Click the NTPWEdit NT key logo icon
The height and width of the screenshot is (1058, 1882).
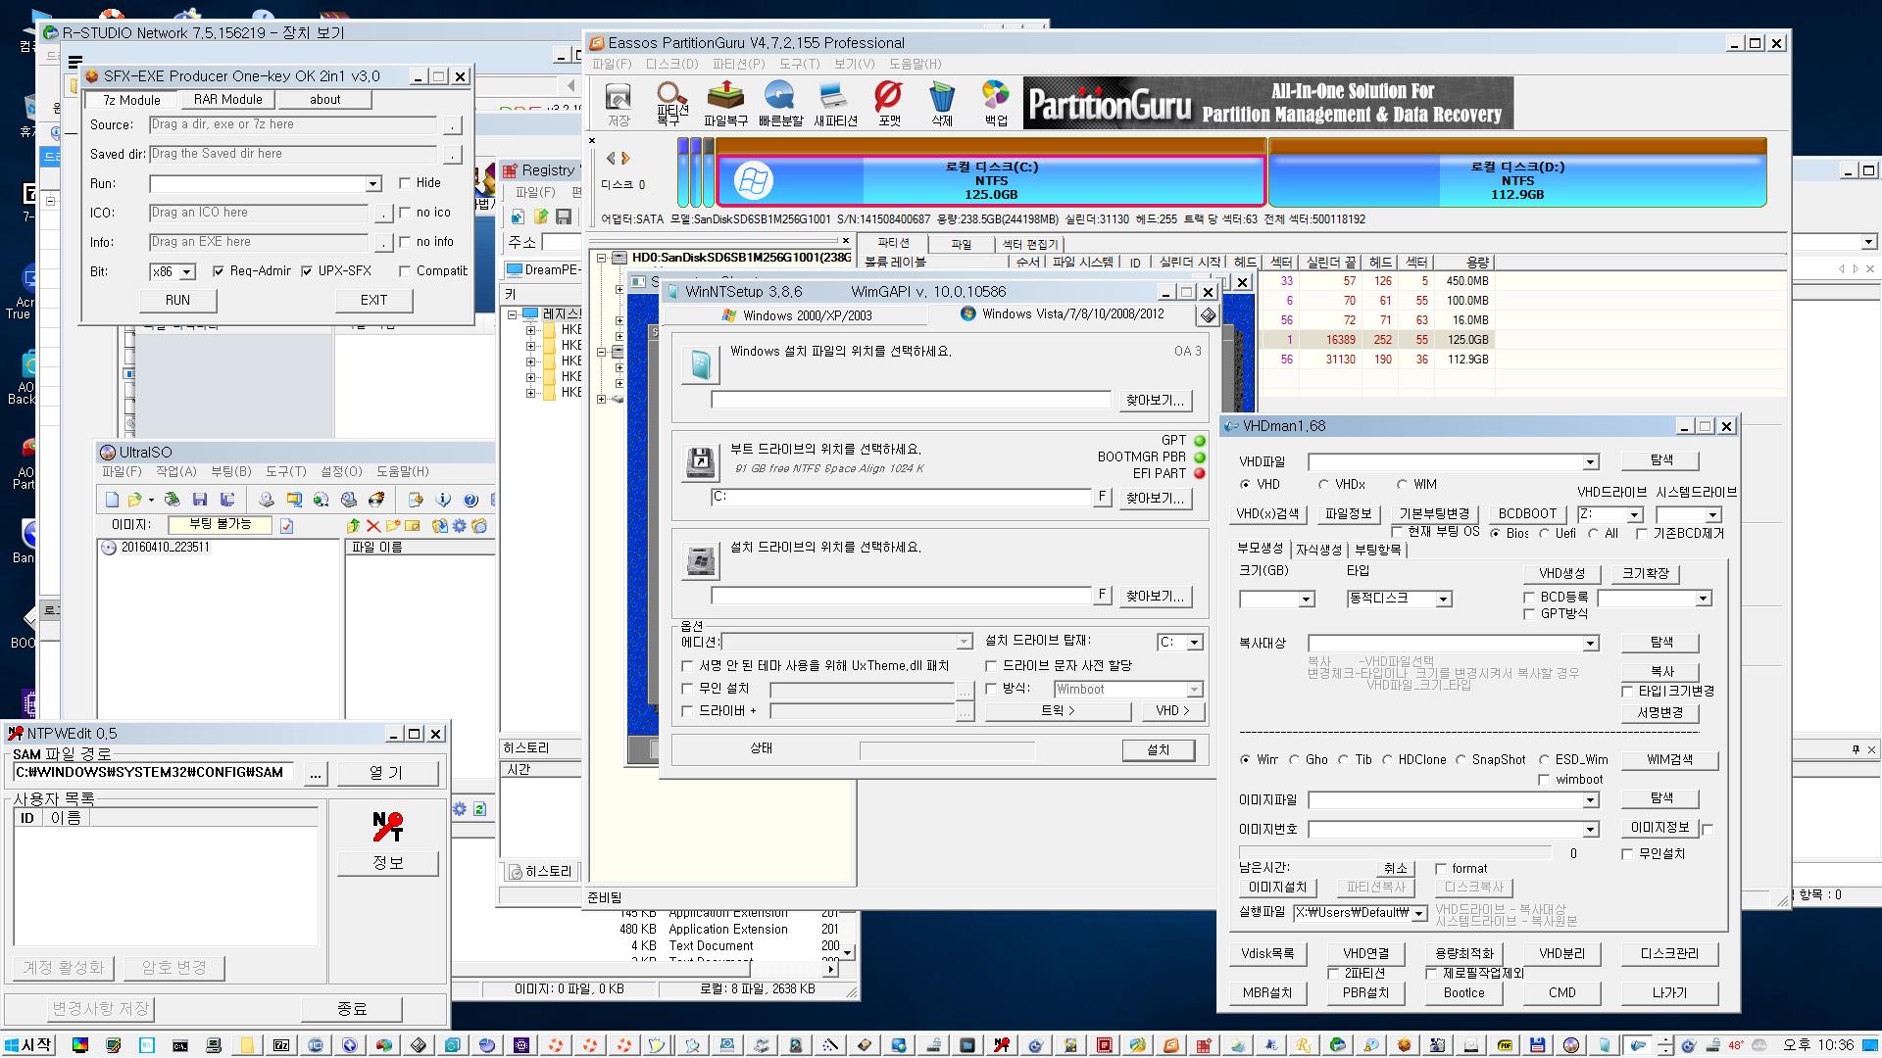[x=388, y=827]
